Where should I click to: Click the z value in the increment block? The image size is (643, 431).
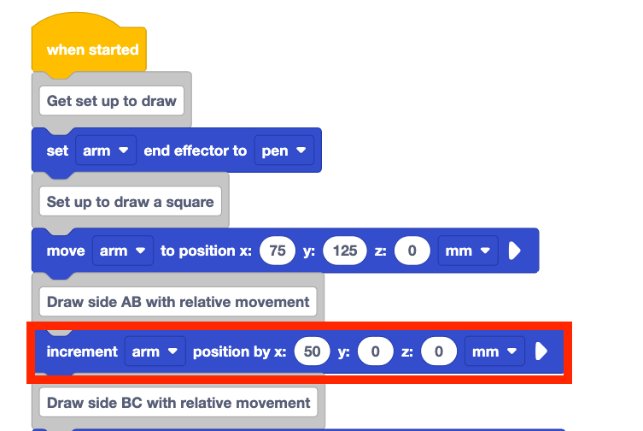pos(436,351)
